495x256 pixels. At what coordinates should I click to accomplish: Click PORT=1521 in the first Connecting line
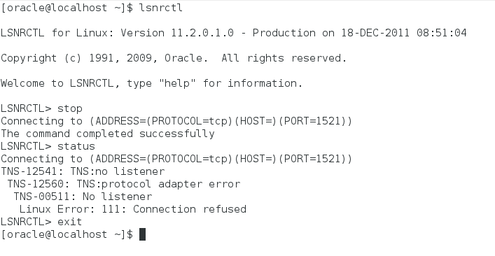pos(315,121)
